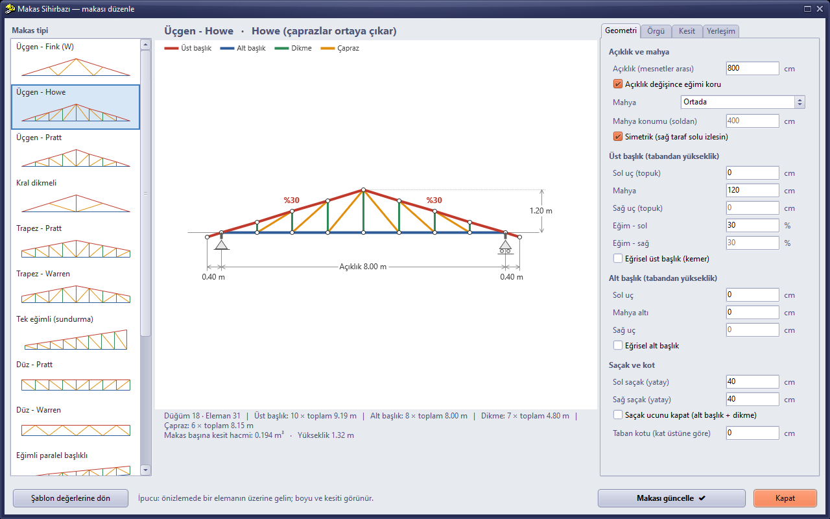
Task: Switch to the Örgü tab
Action: [656, 31]
